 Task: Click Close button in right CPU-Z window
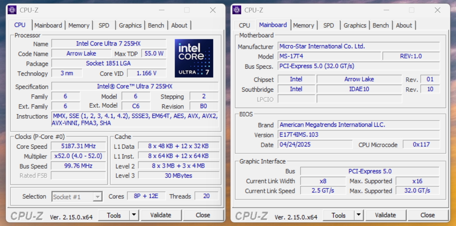tap(427, 215)
